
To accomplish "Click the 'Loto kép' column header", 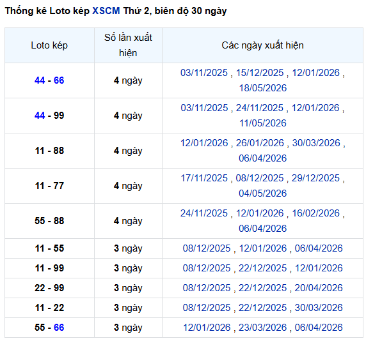I will tap(49, 45).
